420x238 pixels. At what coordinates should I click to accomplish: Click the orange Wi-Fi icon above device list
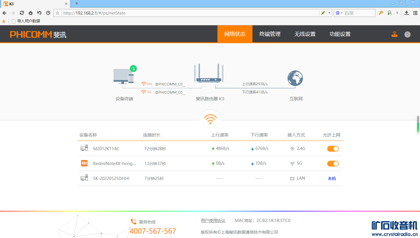pyautogui.click(x=210, y=119)
